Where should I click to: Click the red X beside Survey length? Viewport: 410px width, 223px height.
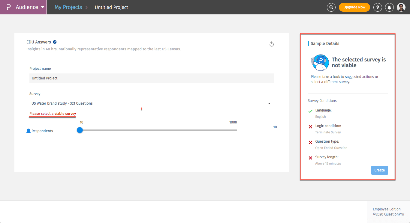[x=311, y=158]
